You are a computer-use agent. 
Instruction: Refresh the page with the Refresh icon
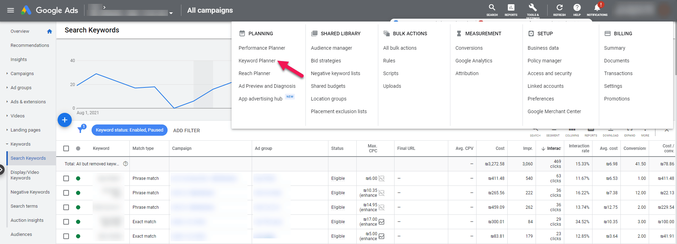tap(559, 10)
